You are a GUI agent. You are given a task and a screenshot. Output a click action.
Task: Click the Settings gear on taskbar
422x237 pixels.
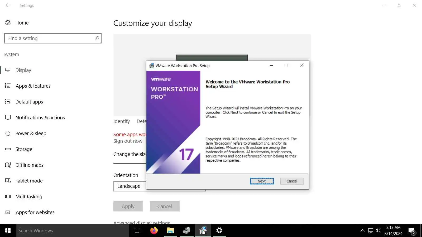pos(219,230)
